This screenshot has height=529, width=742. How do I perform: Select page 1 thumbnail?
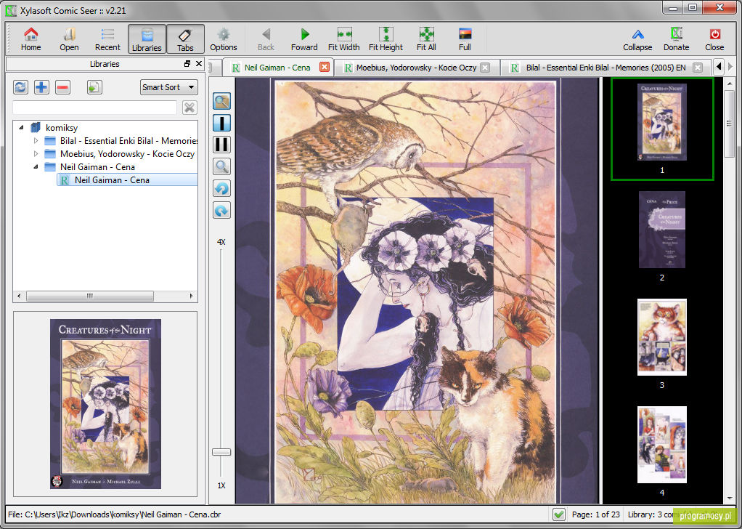tap(662, 129)
